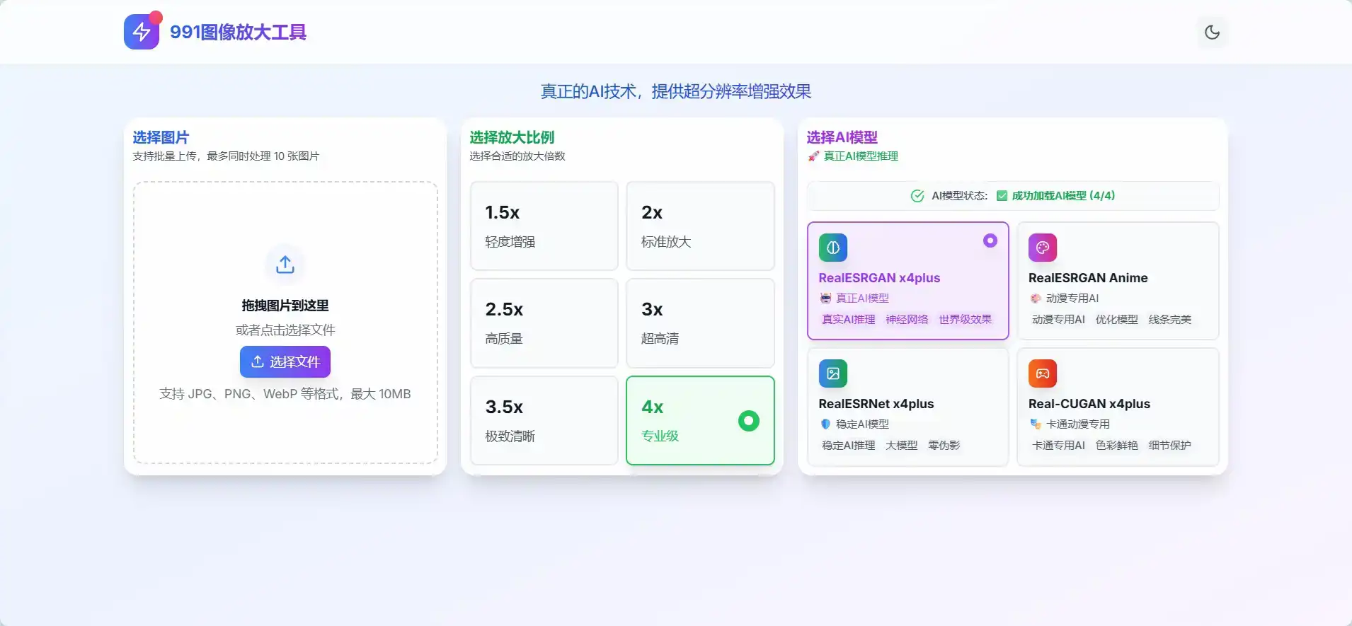
Task: Click the 零伪影 tag
Action: pos(944,446)
